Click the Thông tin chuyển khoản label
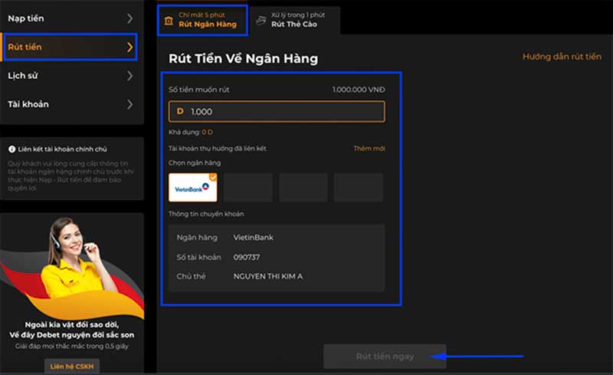Screen dimensions: 613x375 pos(206,214)
